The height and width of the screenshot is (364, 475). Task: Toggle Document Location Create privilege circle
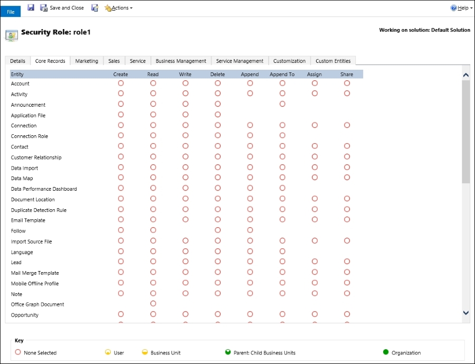[x=121, y=199]
